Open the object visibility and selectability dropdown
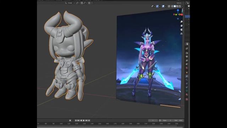The width and height of the screenshot is (227, 128). [153, 6]
